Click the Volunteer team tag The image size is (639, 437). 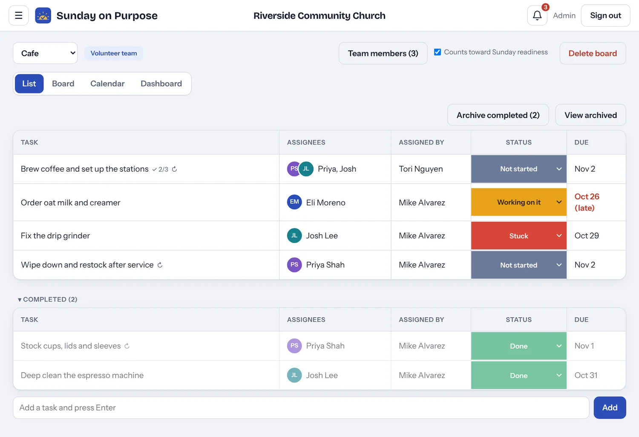pos(114,53)
